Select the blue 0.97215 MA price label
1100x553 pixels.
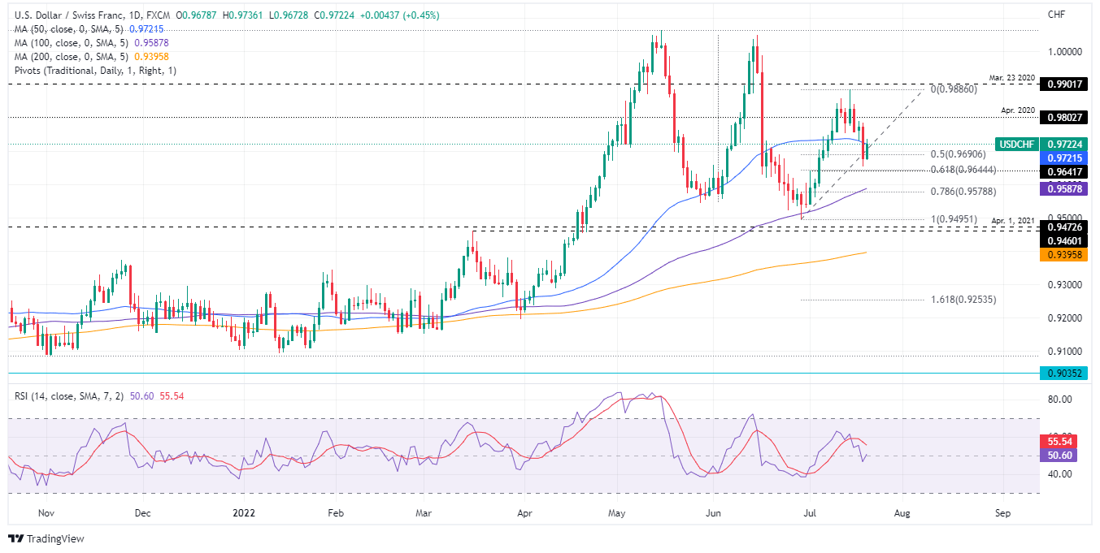click(x=1067, y=157)
